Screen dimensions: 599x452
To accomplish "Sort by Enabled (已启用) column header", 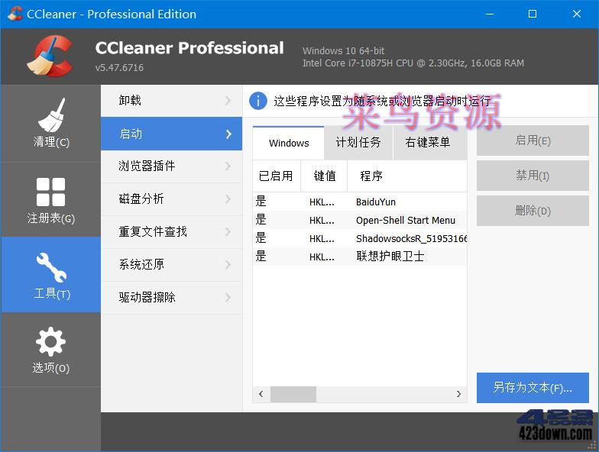I will click(276, 176).
